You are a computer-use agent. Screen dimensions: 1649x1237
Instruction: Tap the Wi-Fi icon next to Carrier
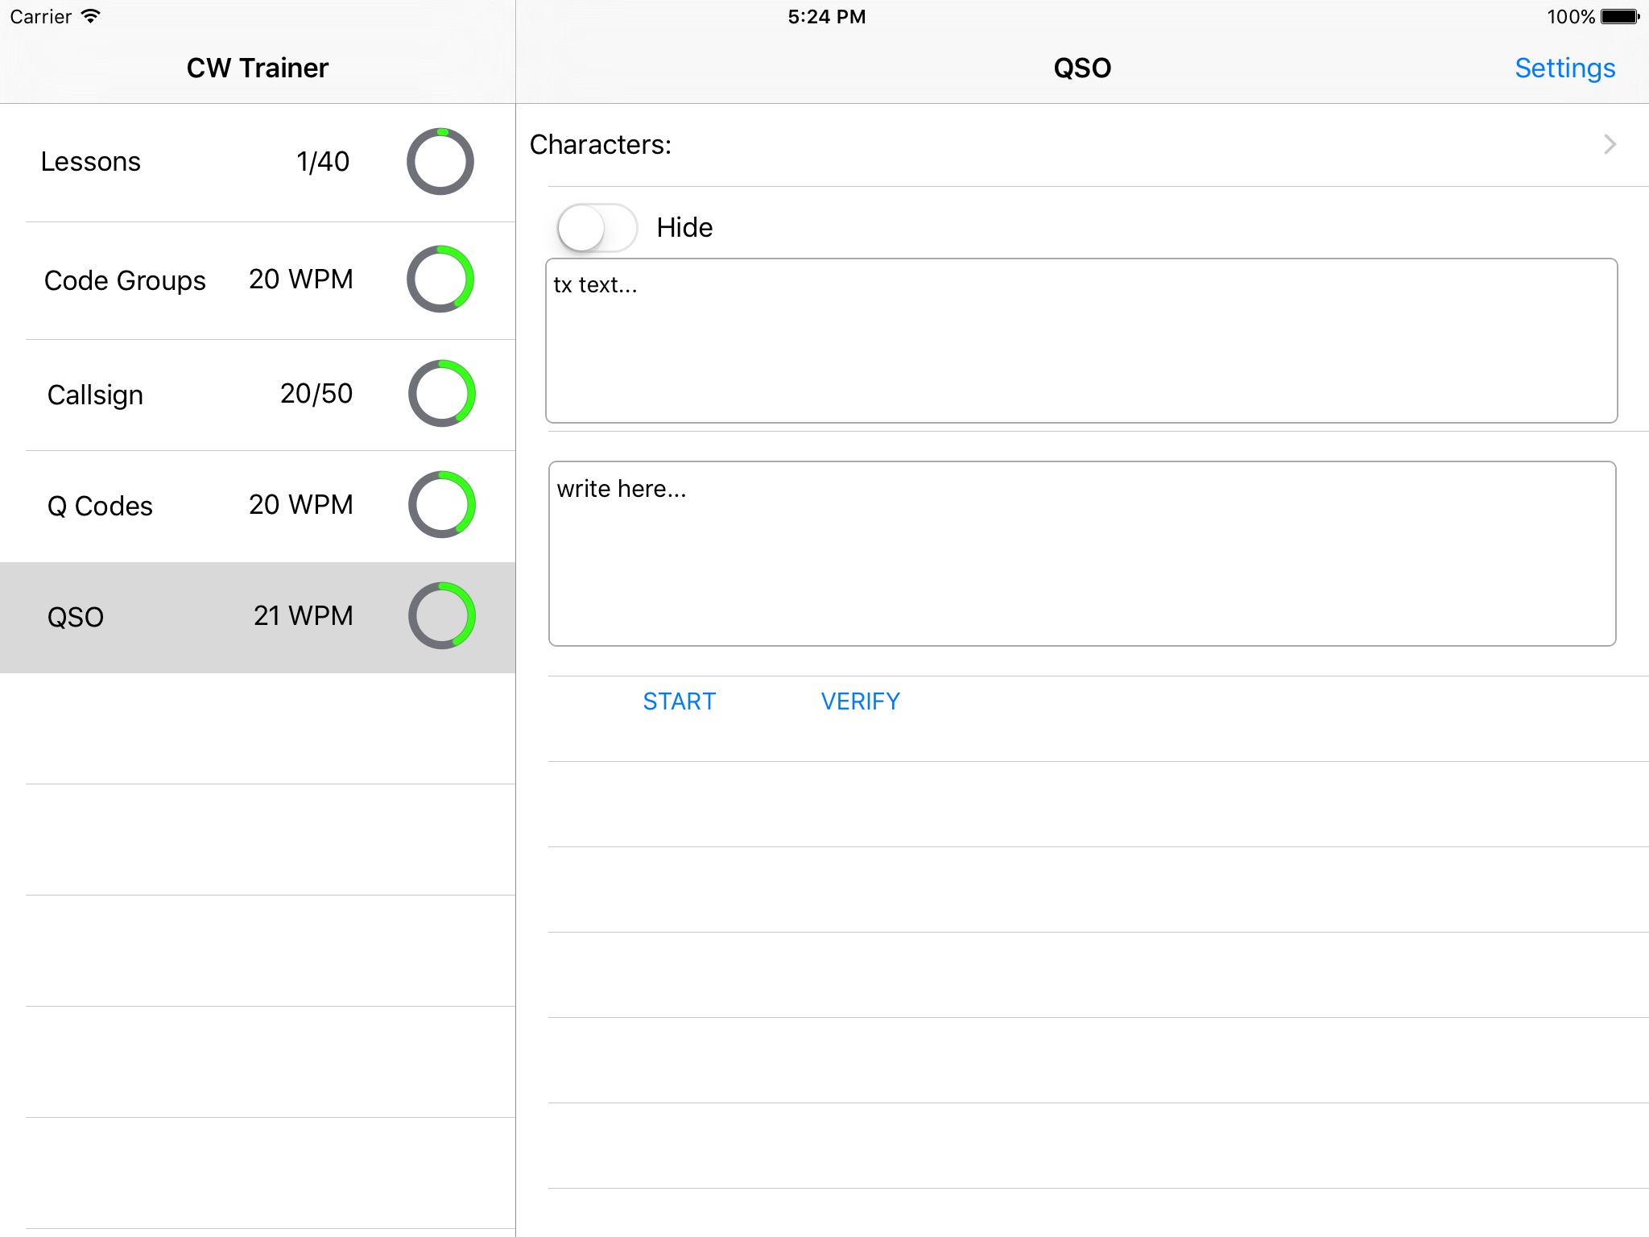91,17
